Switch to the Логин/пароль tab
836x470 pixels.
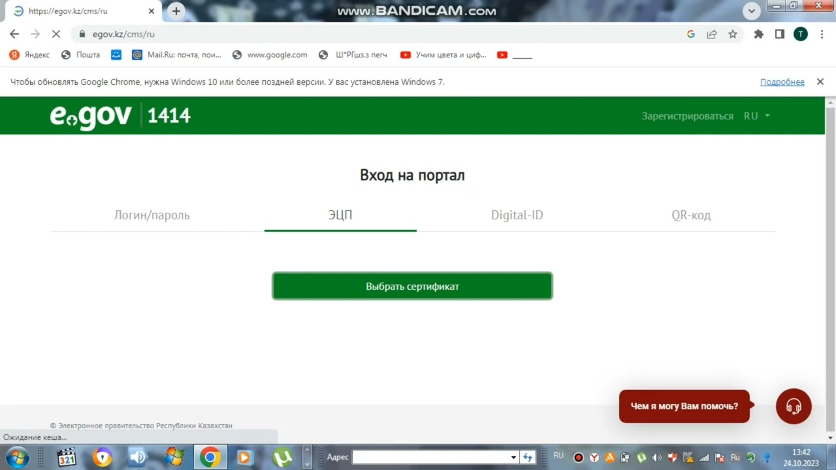tap(152, 215)
